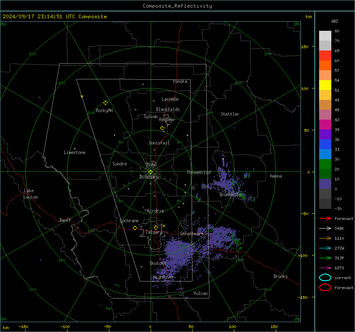The width and height of the screenshot is (355, 332).
Task: Click the Airdrie label
Action: pos(155,211)
